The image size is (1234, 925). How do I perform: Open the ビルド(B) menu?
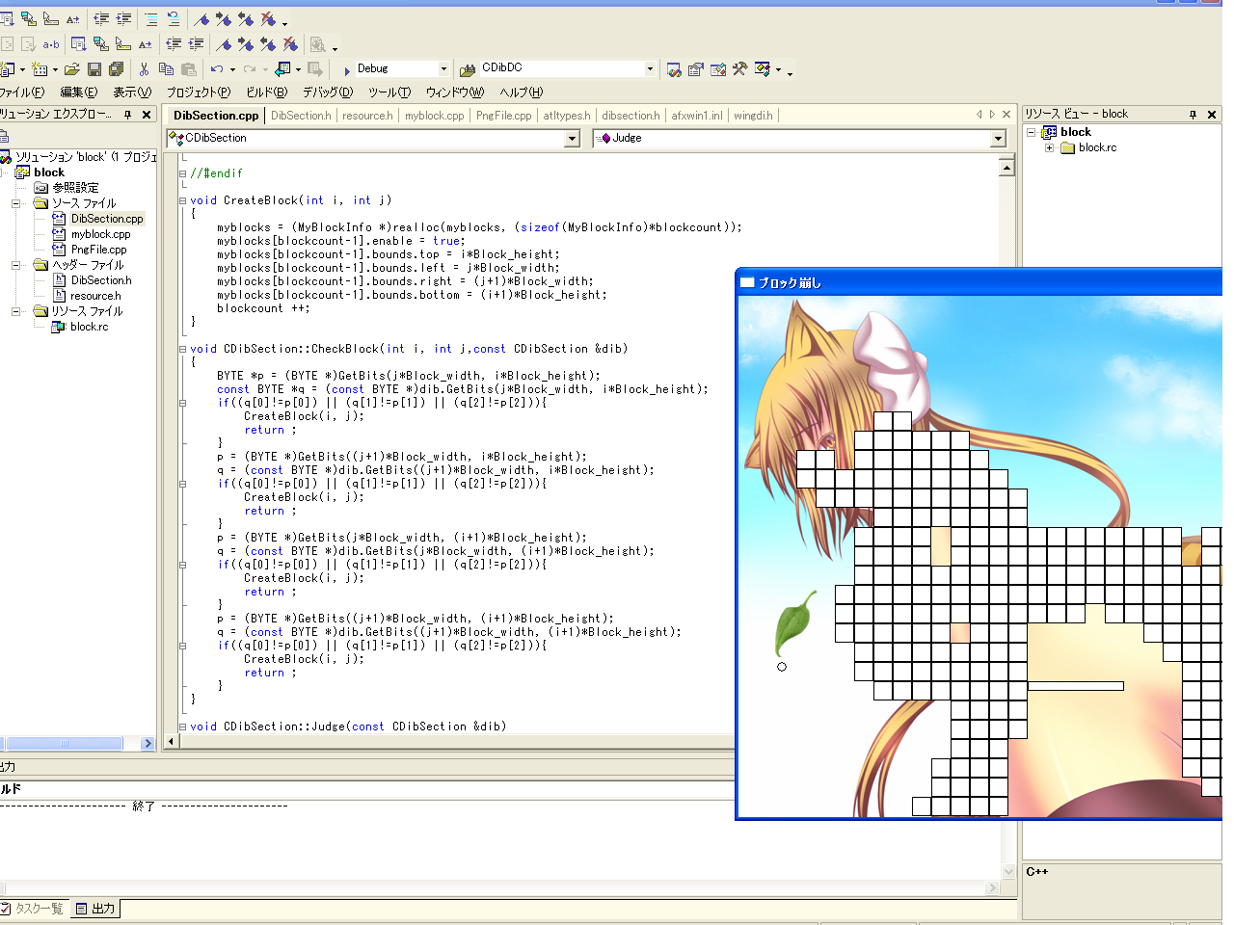[x=267, y=92]
